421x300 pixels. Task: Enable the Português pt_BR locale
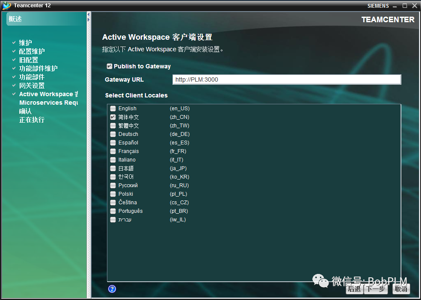[113, 211]
